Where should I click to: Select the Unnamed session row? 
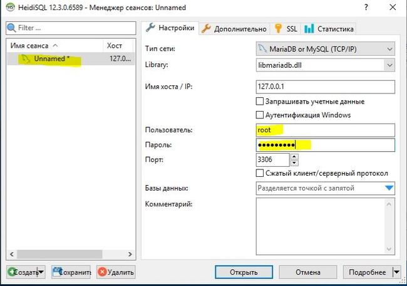[x=71, y=59]
